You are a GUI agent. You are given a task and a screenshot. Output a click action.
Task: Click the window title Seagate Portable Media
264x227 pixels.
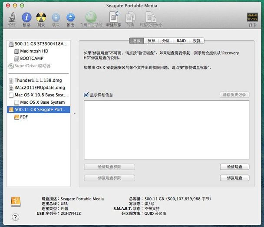click(x=132, y=6)
